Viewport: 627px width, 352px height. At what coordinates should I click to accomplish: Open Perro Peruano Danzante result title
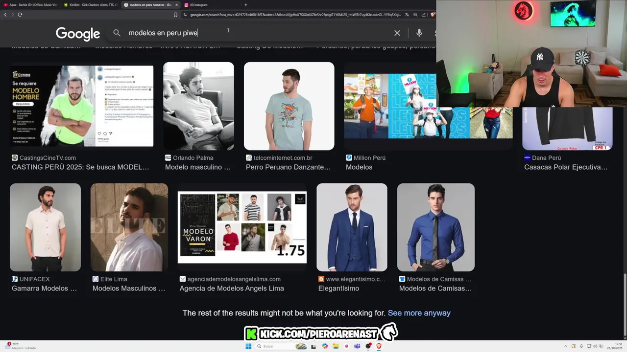288,167
